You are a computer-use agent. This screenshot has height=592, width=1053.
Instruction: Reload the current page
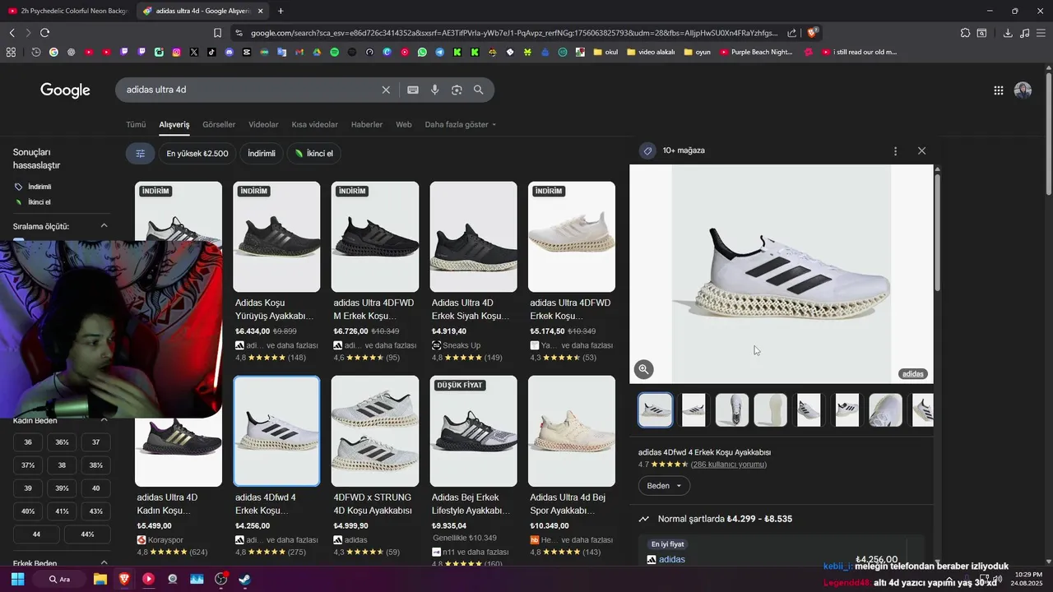pyautogui.click(x=44, y=33)
